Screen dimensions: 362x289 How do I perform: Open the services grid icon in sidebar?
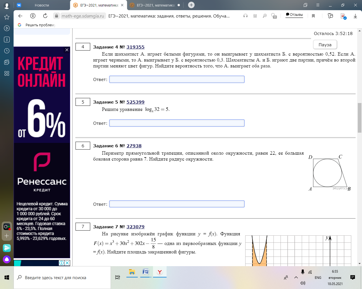click(7, 73)
